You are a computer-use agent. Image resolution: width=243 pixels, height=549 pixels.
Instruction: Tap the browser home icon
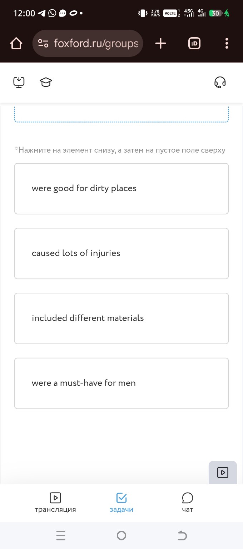click(16, 44)
